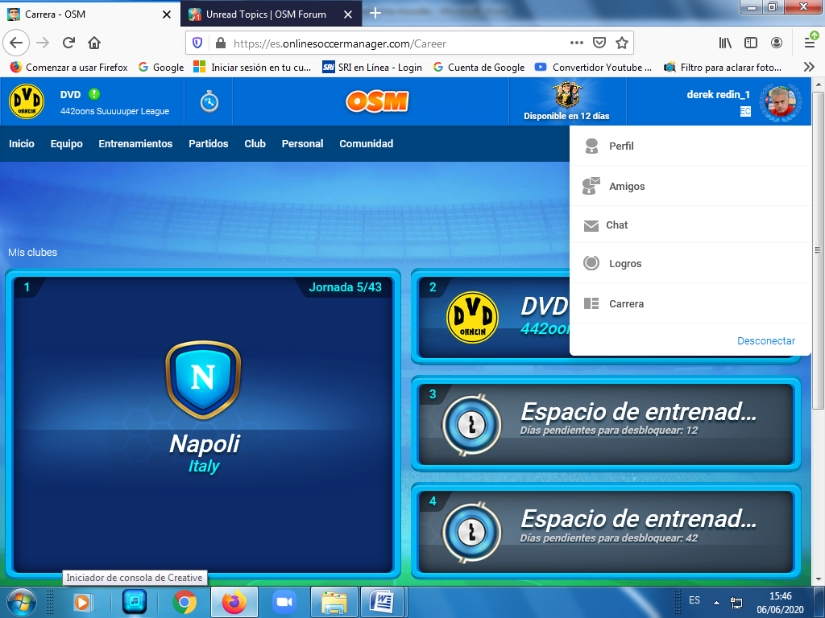Open the 'Disponible en 12 días' trophy icon
This screenshot has width=825, height=618.
[x=566, y=95]
